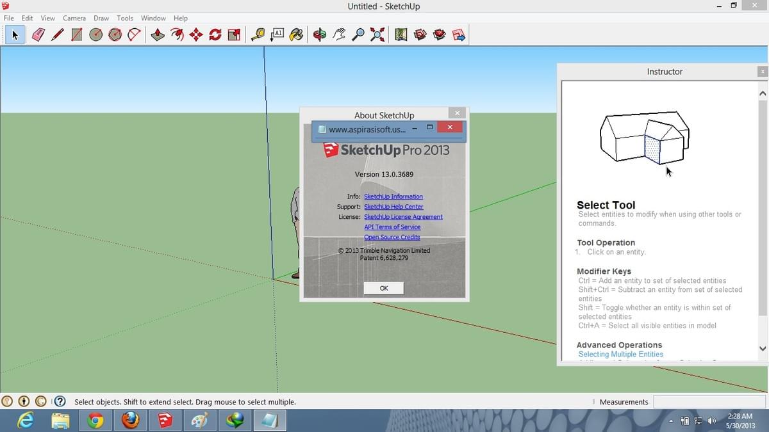Image resolution: width=769 pixels, height=432 pixels.
Task: Activate the Paint Bucket tool
Action: [296, 35]
